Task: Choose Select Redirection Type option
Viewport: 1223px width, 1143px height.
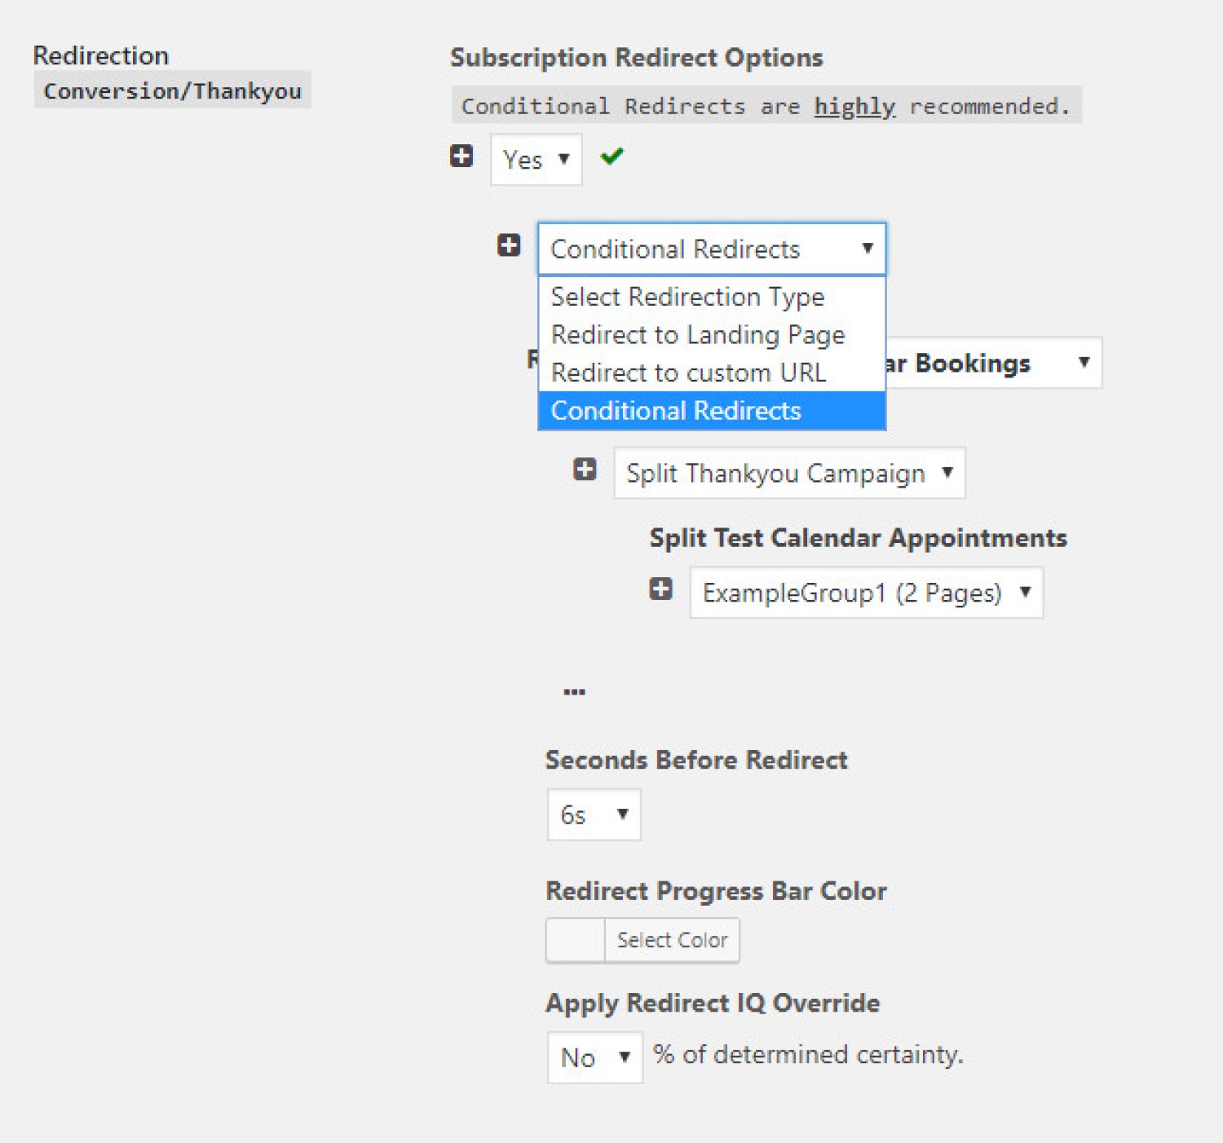Action: [x=687, y=297]
